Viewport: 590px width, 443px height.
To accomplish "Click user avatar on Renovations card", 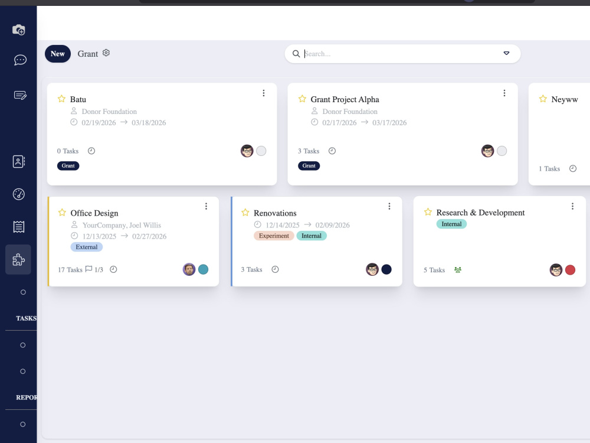I will 372,269.
